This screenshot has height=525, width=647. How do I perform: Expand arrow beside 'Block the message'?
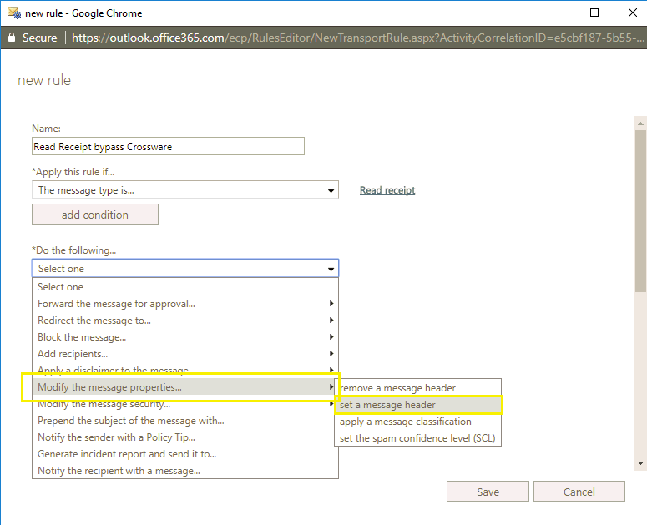coord(331,337)
